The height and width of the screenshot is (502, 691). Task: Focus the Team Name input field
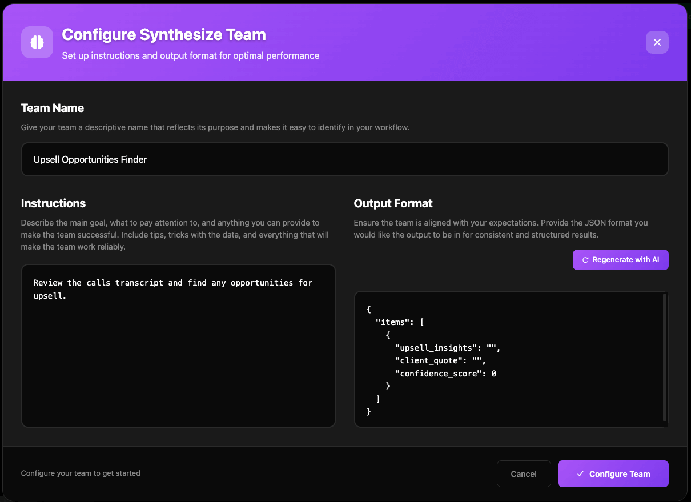click(344, 159)
